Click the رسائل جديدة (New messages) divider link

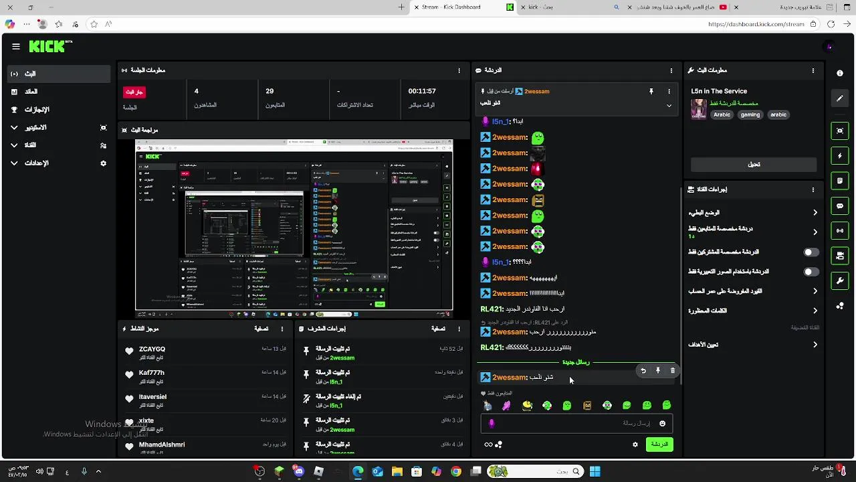click(576, 362)
